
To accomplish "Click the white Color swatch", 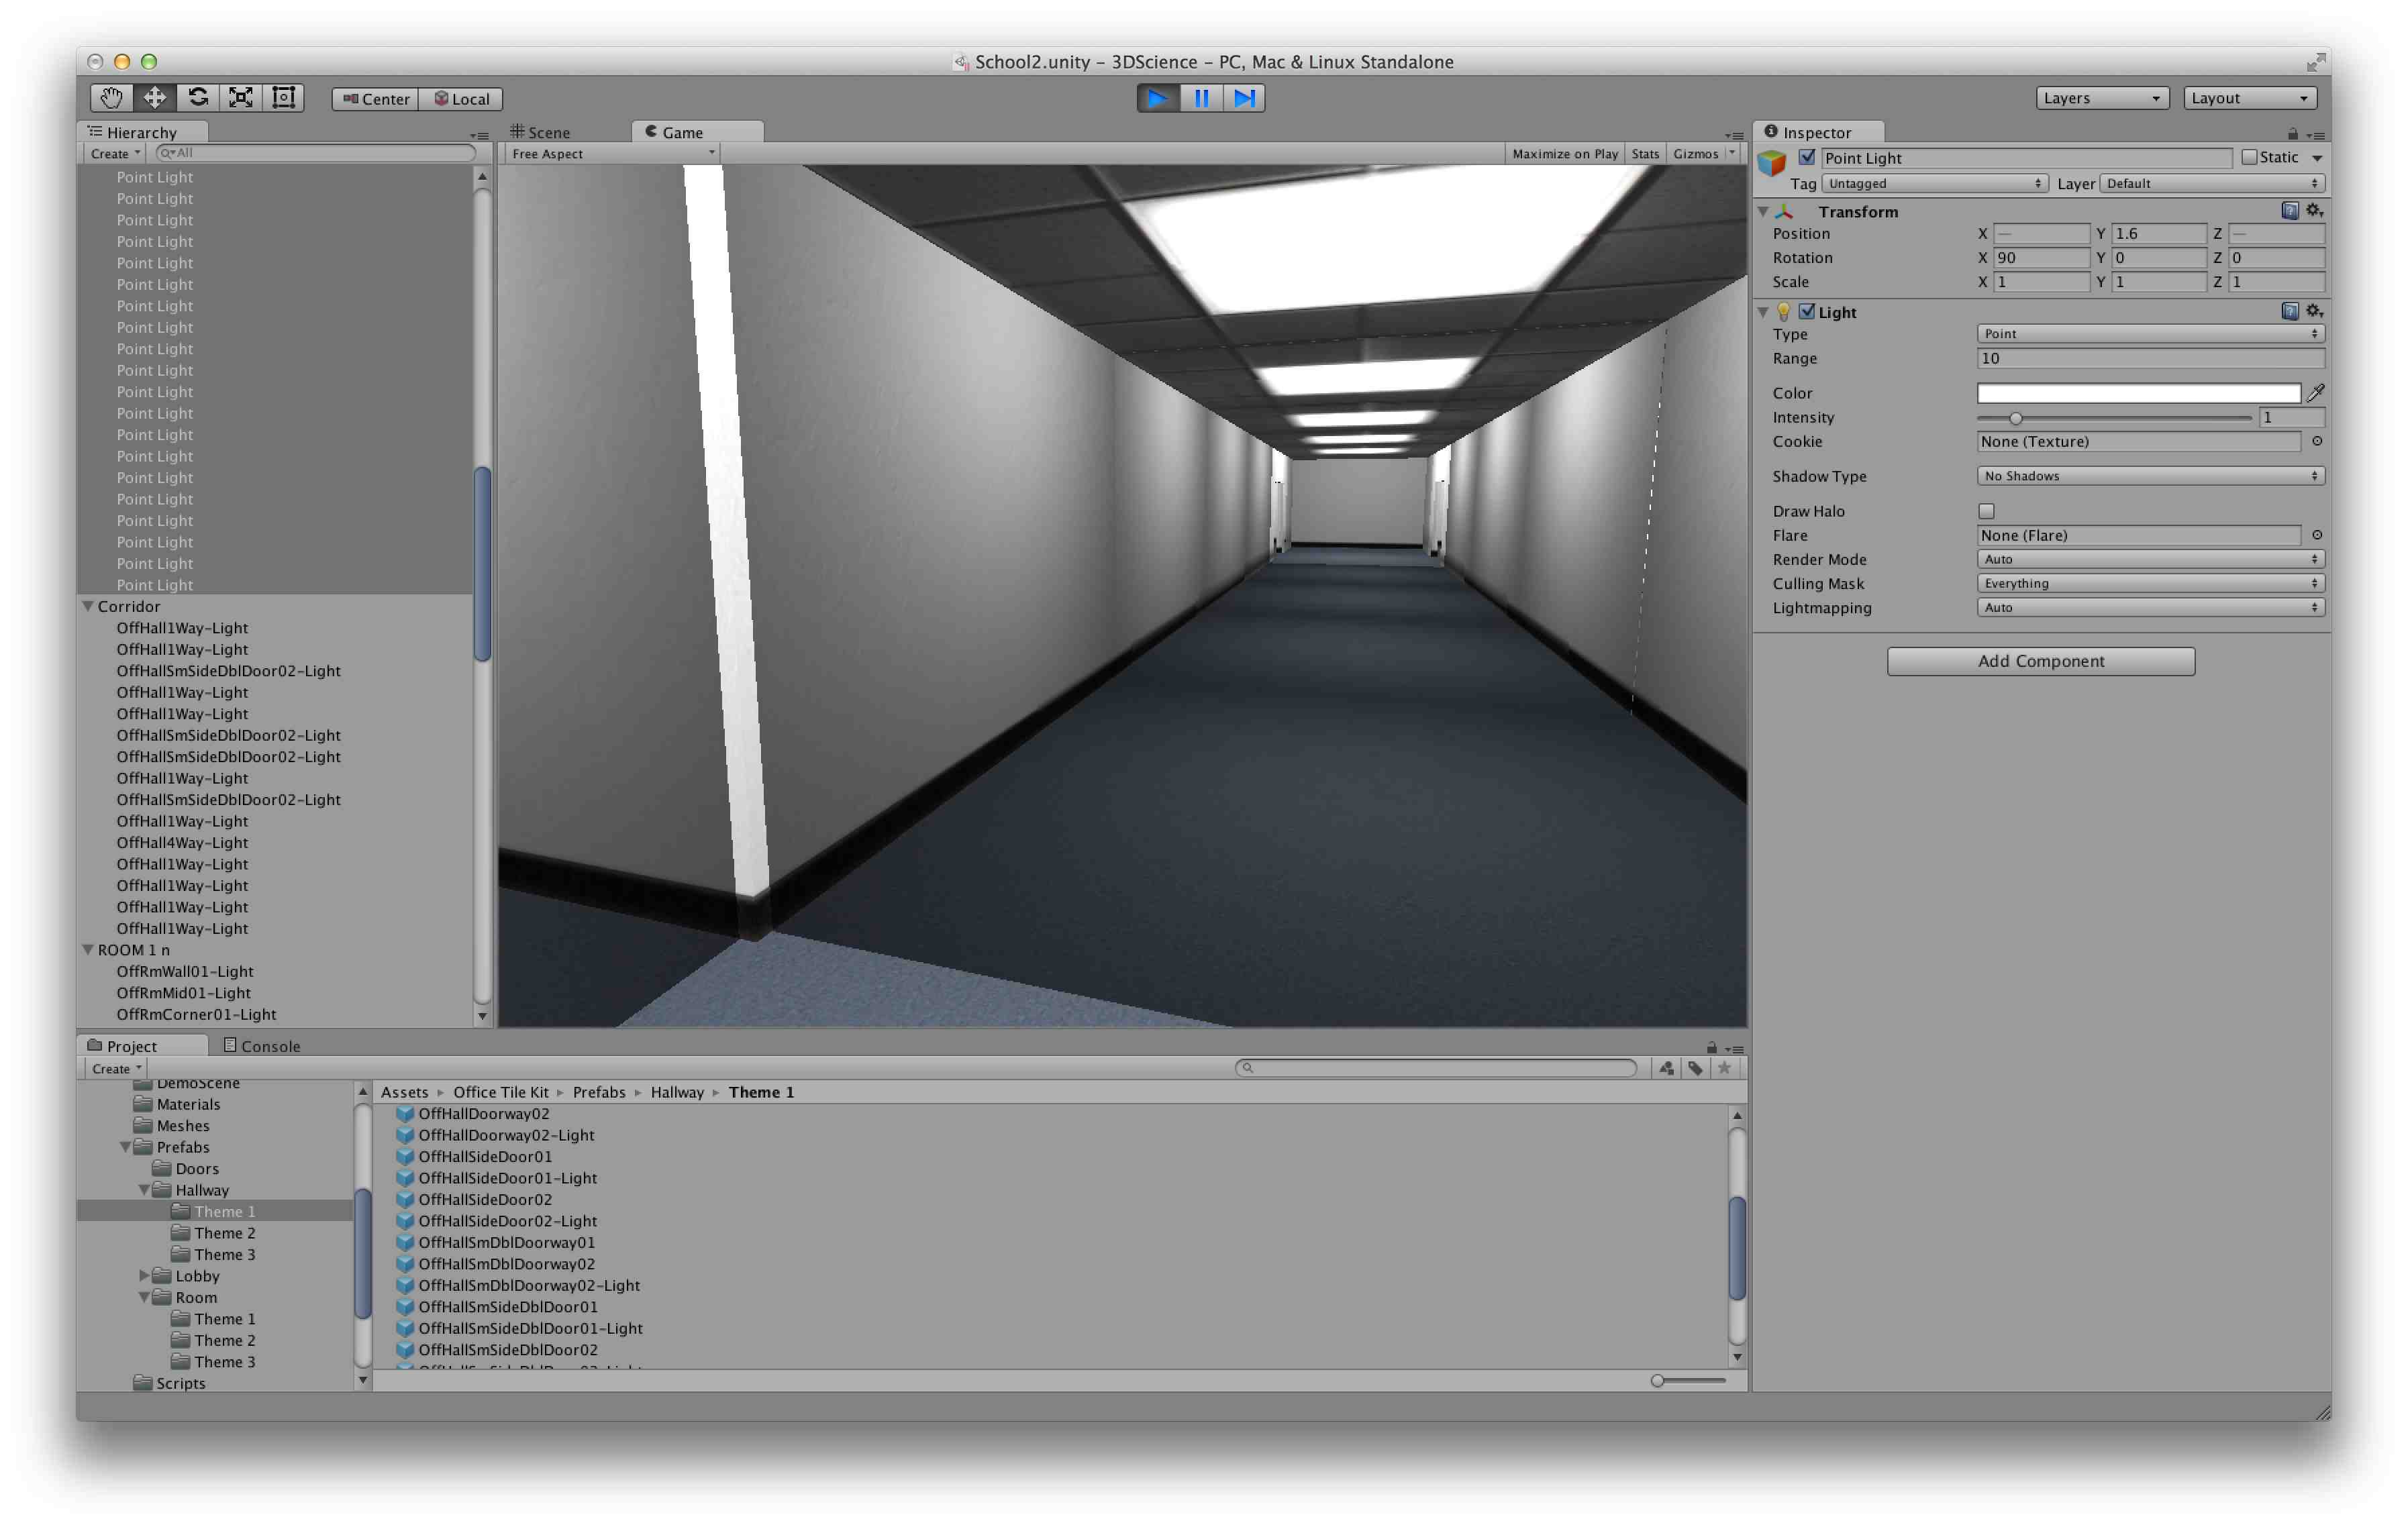I will (2138, 393).
